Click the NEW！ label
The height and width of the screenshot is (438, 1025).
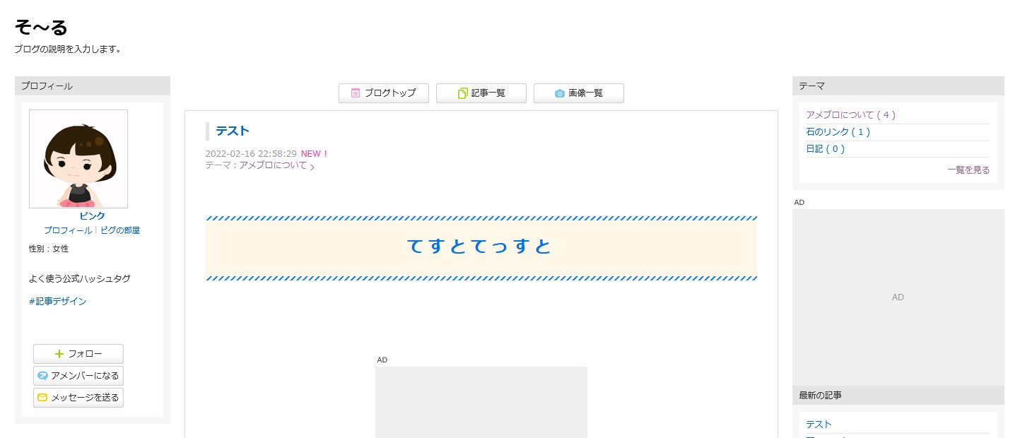(x=315, y=154)
